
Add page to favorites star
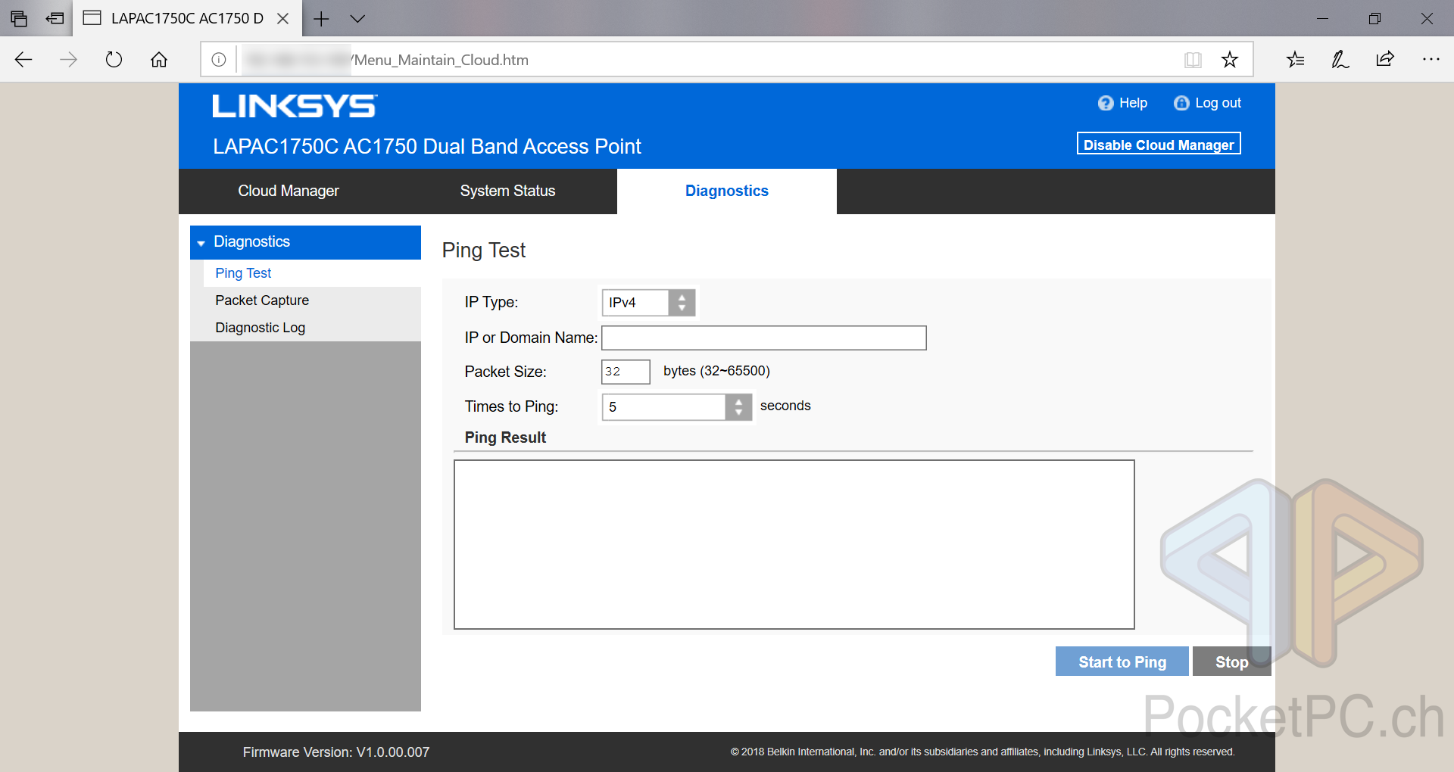coord(1230,60)
